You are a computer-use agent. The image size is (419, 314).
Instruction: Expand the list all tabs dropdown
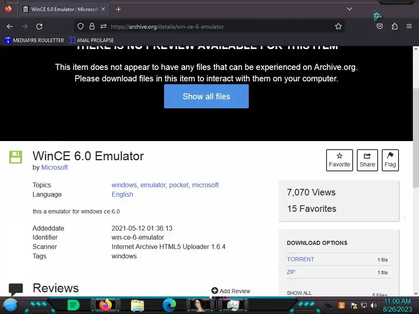[x=349, y=9]
